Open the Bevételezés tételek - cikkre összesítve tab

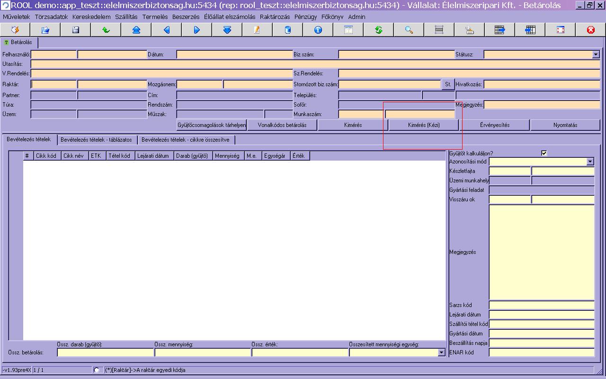(185, 140)
